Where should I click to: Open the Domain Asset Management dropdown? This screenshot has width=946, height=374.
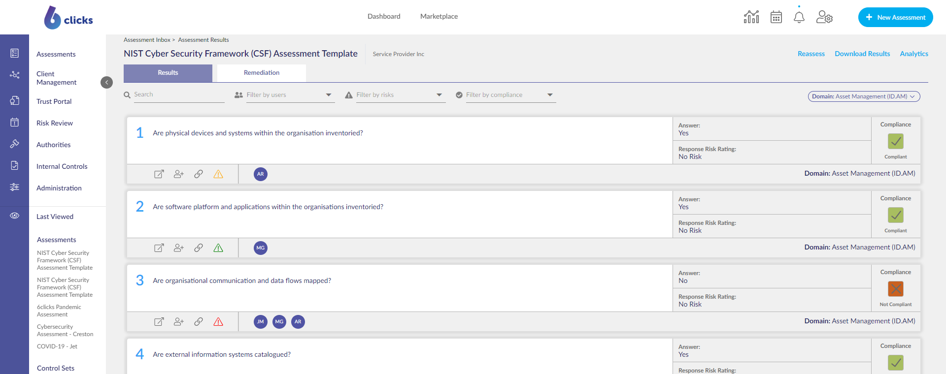coord(864,96)
